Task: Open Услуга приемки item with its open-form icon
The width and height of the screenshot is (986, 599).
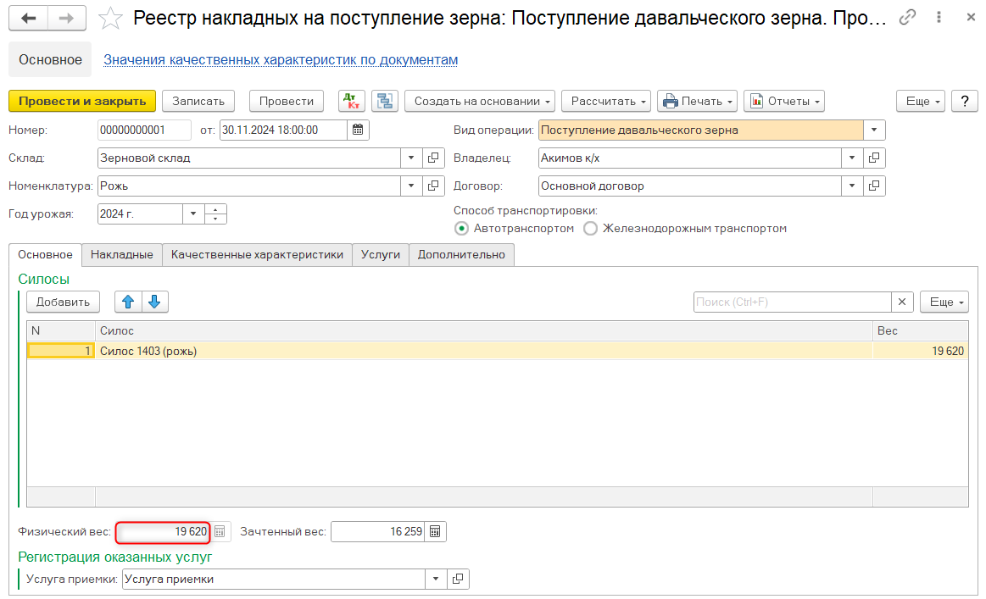Action: [458, 579]
